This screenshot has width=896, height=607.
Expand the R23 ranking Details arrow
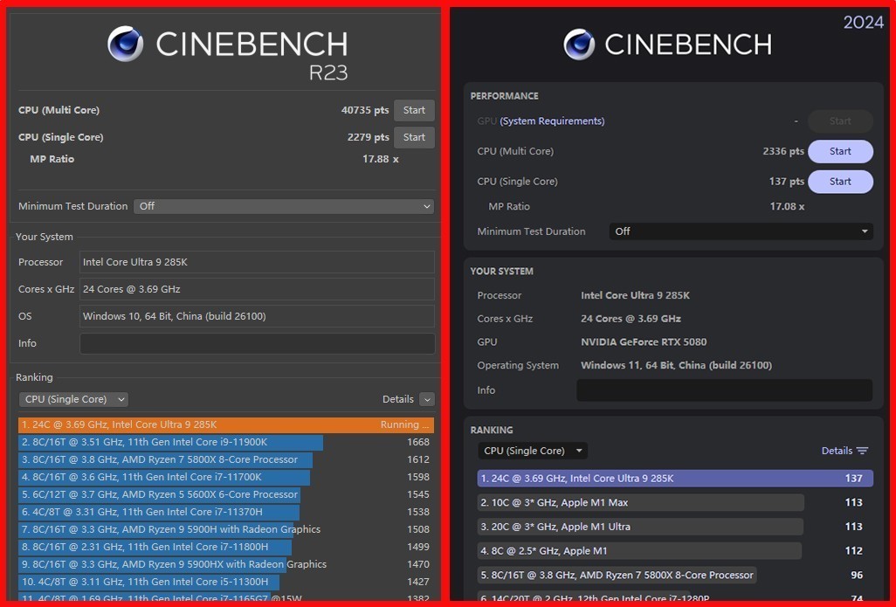click(426, 399)
